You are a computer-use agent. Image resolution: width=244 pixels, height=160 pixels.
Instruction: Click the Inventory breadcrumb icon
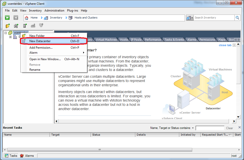pyautogui.click(x=46, y=18)
